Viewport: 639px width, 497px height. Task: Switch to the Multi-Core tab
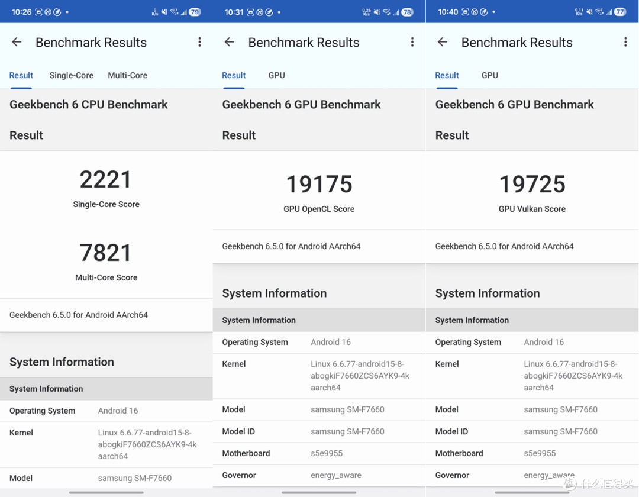coord(128,75)
